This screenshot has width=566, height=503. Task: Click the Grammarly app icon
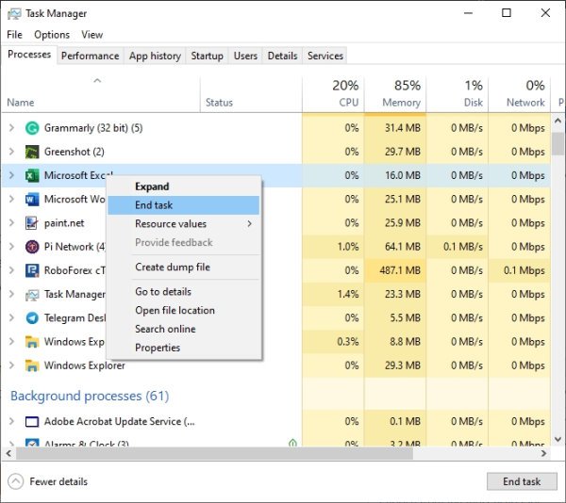coord(31,128)
